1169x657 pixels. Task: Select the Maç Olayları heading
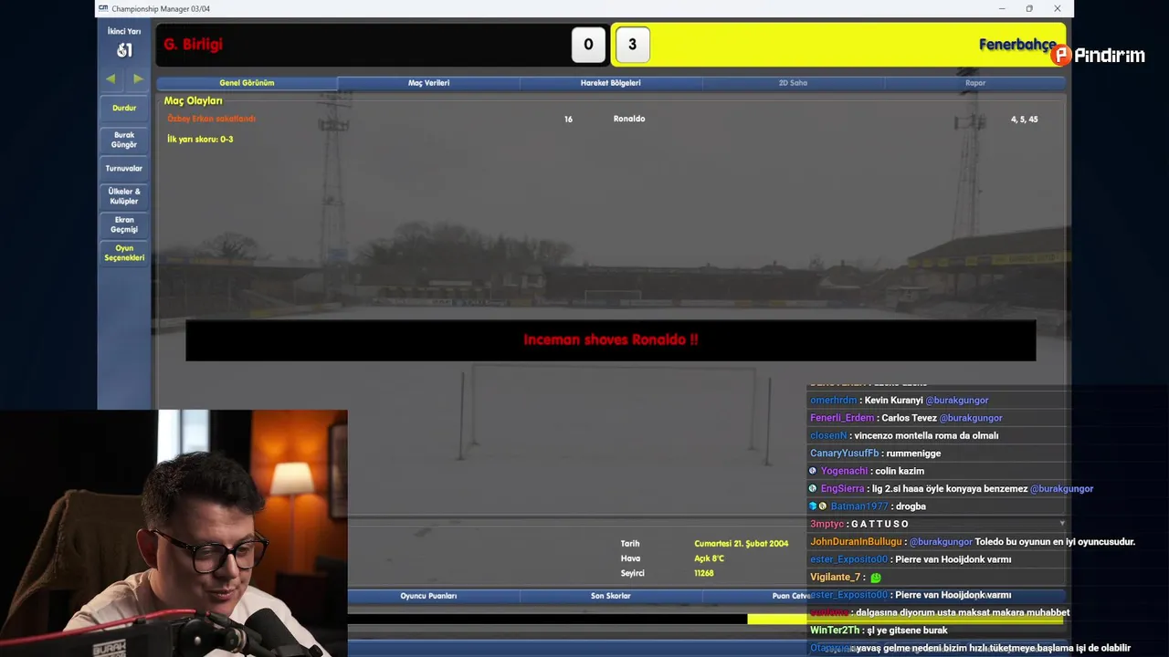pos(193,100)
